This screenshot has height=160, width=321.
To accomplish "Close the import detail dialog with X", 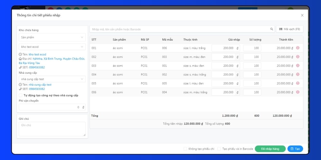I will tap(302, 15).
